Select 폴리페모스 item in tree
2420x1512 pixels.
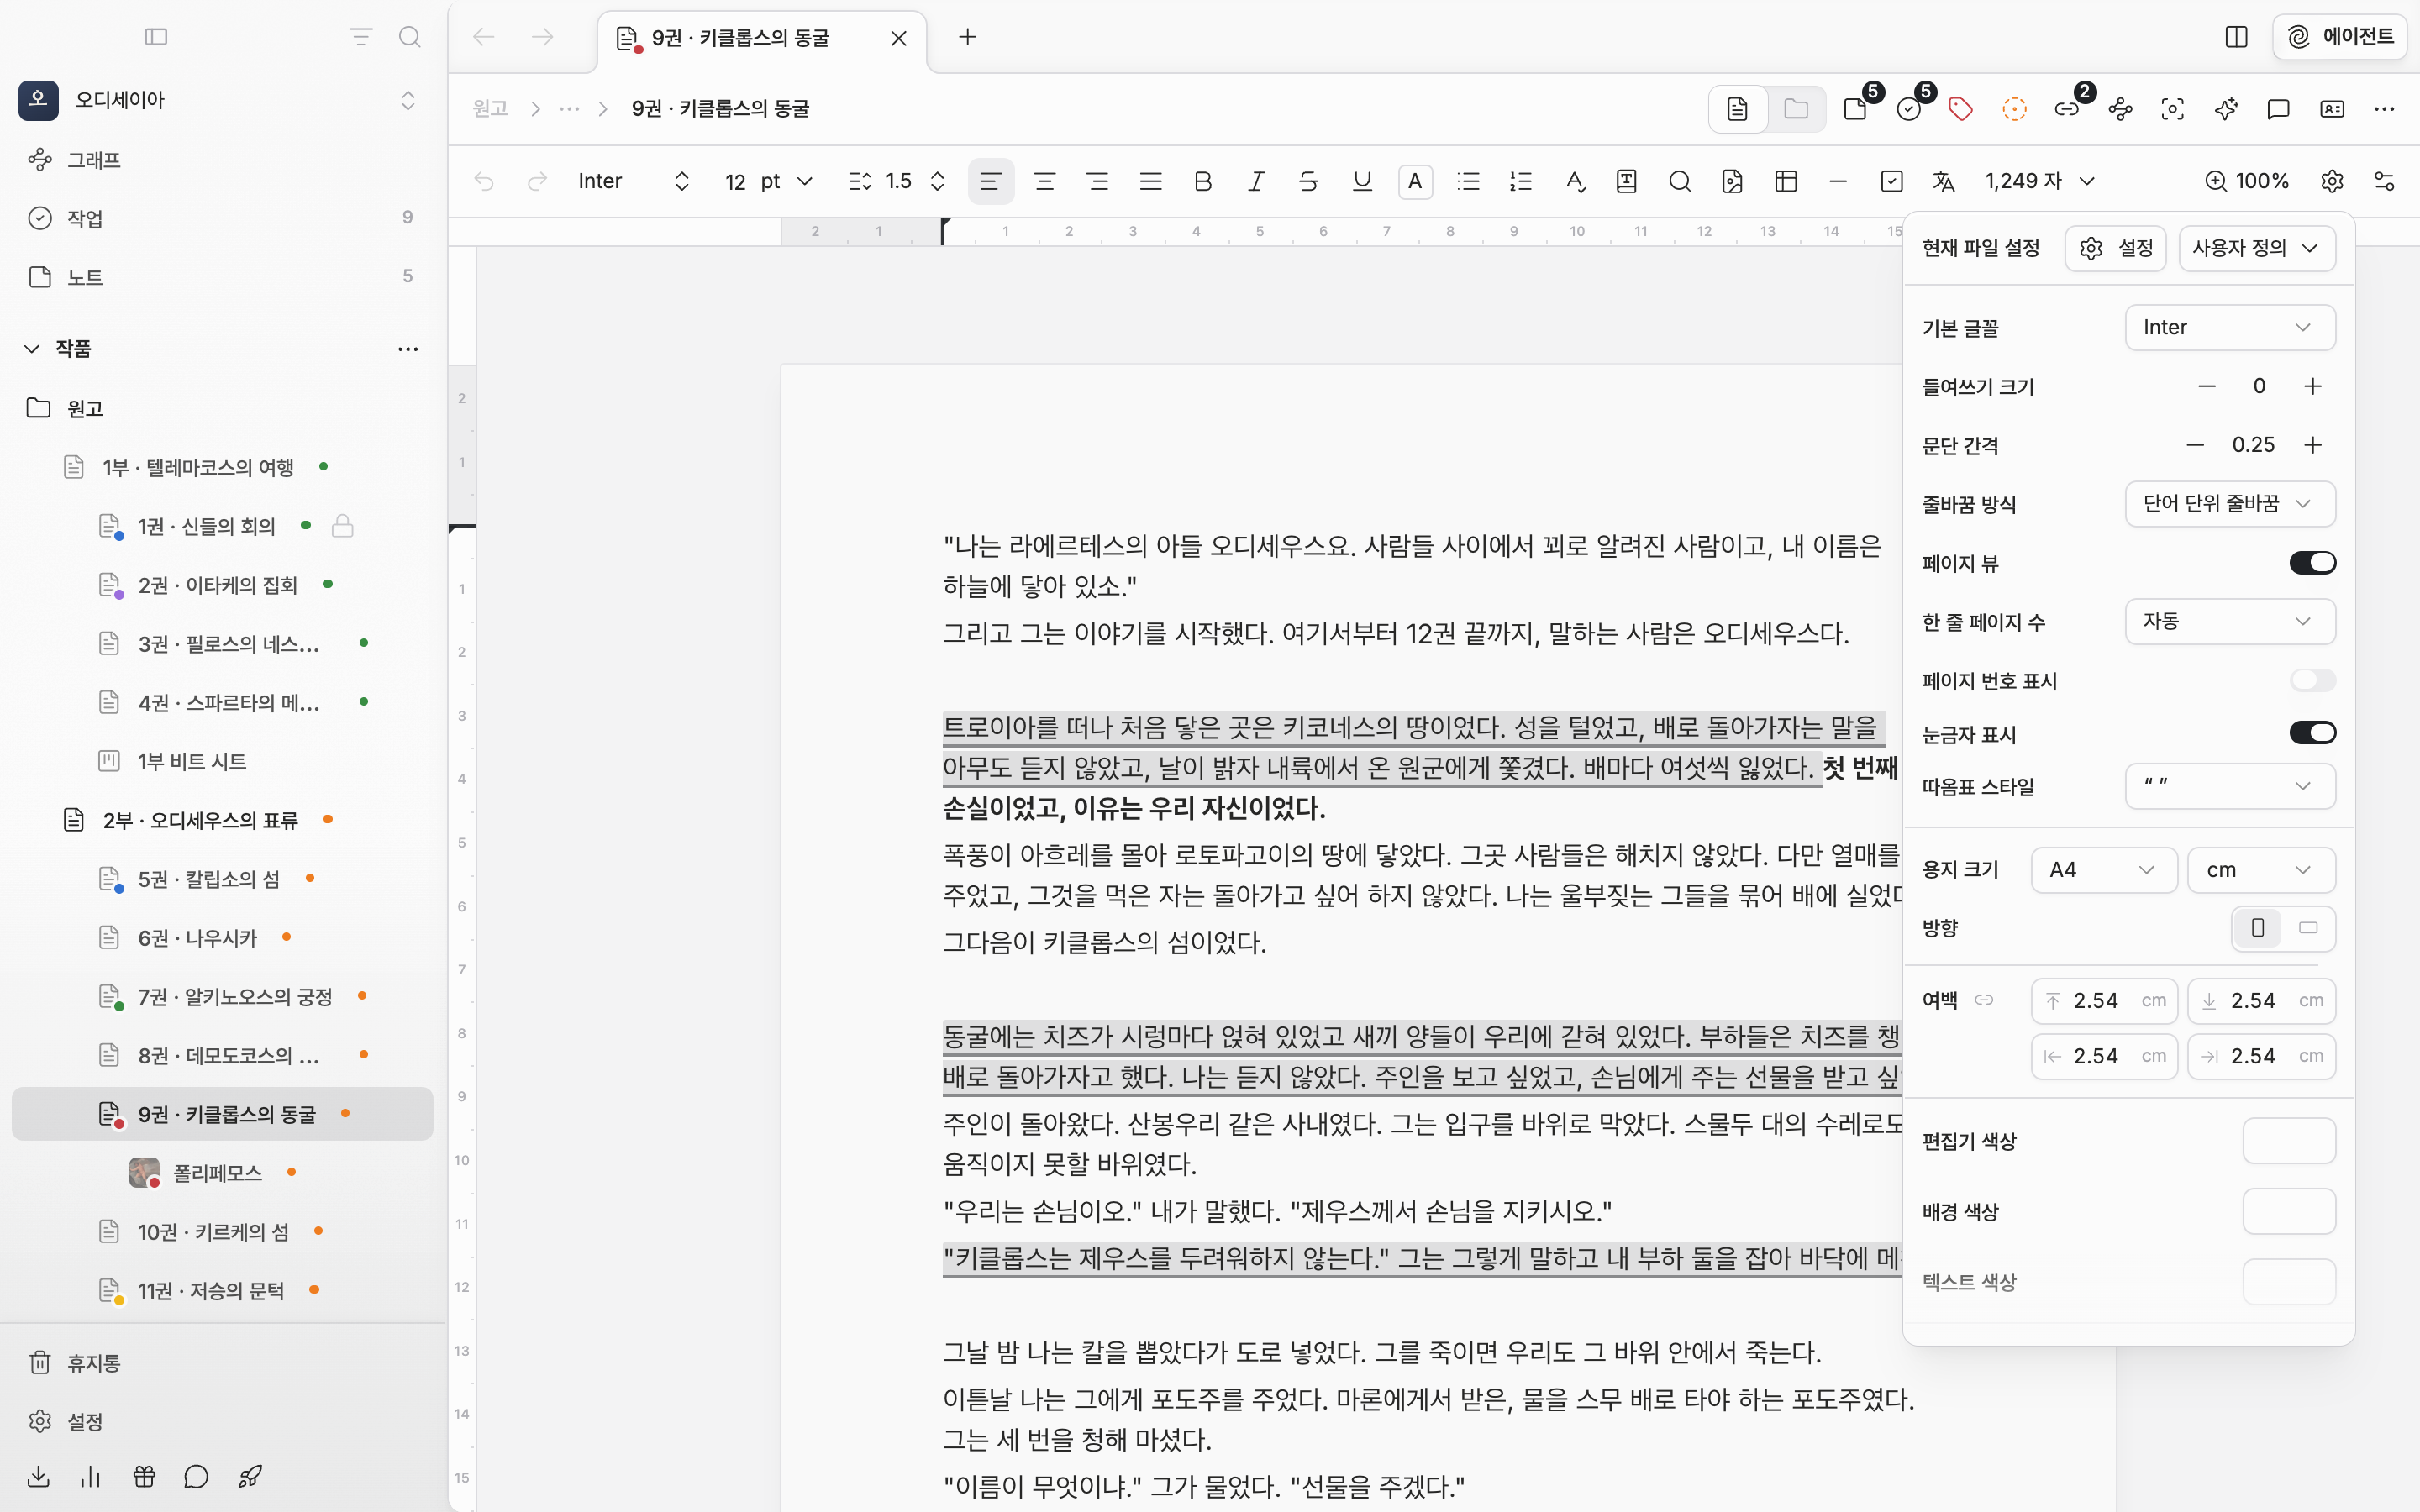[x=222, y=1172]
